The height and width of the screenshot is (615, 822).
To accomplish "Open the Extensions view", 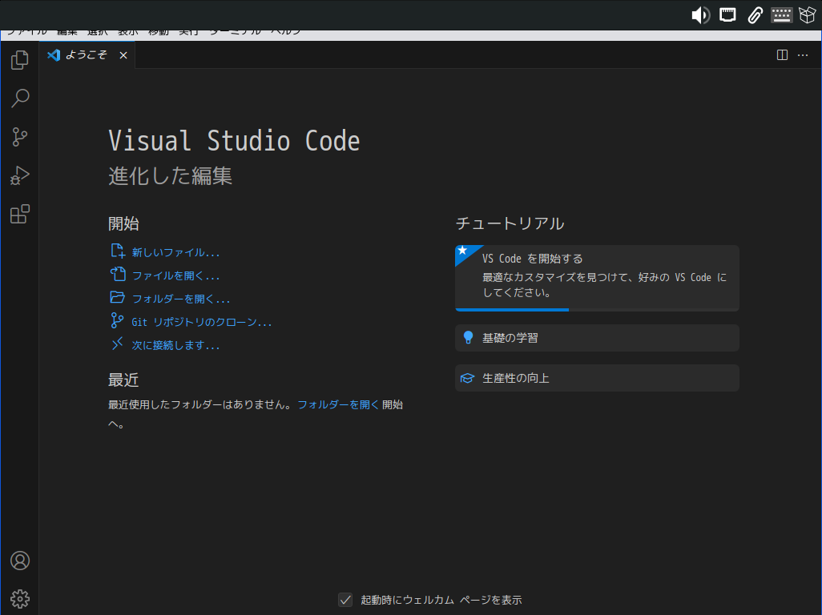I will (19, 214).
